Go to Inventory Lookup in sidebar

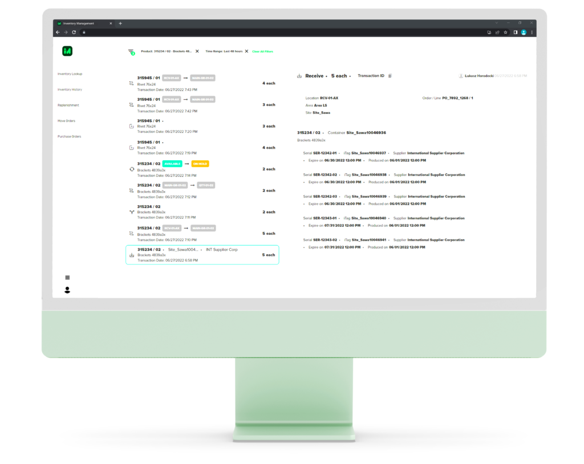point(70,74)
